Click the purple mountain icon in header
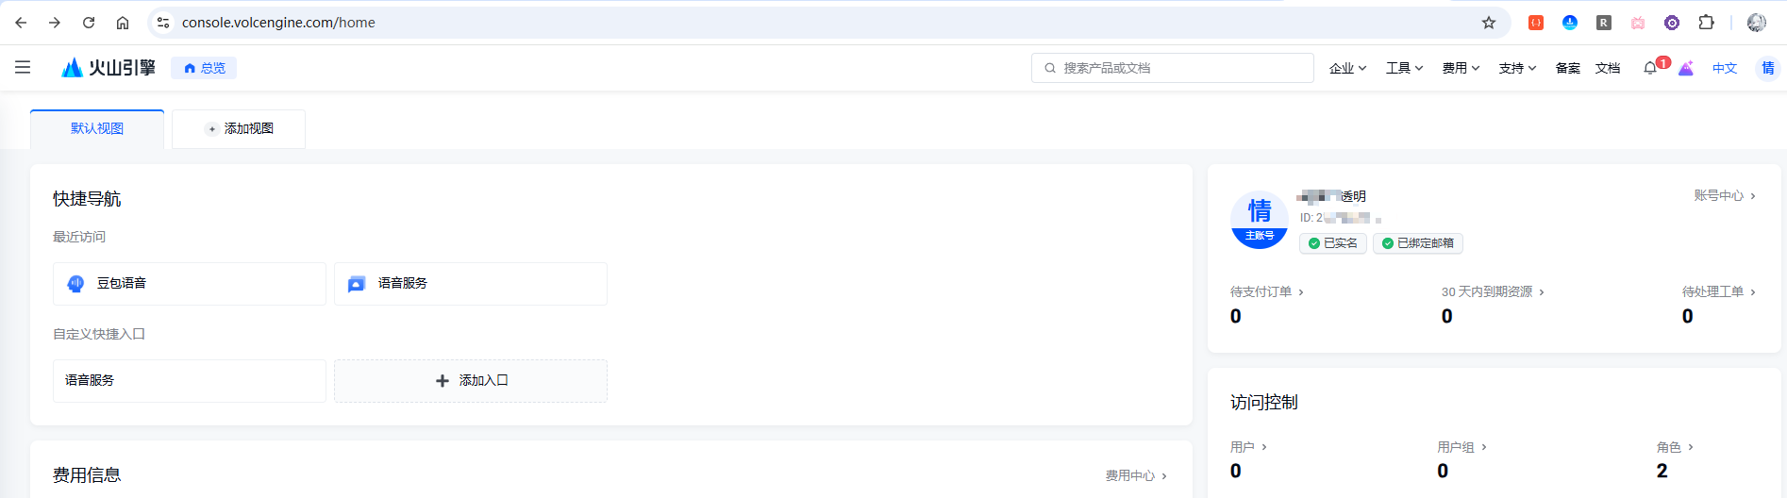 (x=1686, y=68)
